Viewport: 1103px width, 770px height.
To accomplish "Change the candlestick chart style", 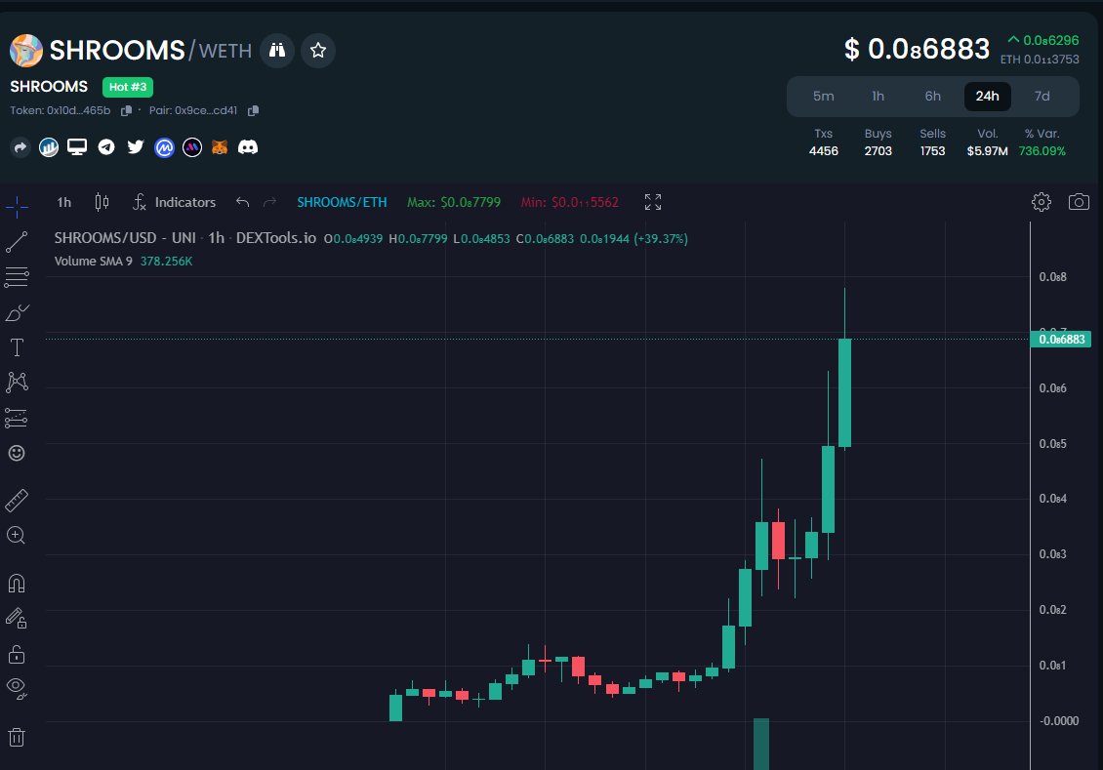I will [102, 203].
